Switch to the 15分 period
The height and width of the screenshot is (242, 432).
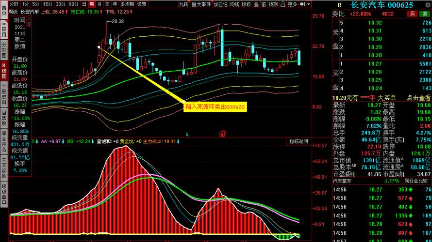[48, 4]
